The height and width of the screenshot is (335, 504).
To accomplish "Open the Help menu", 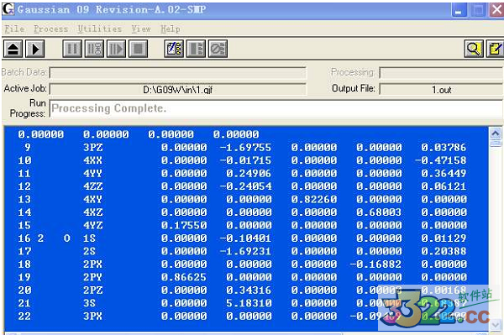I will pos(170,29).
